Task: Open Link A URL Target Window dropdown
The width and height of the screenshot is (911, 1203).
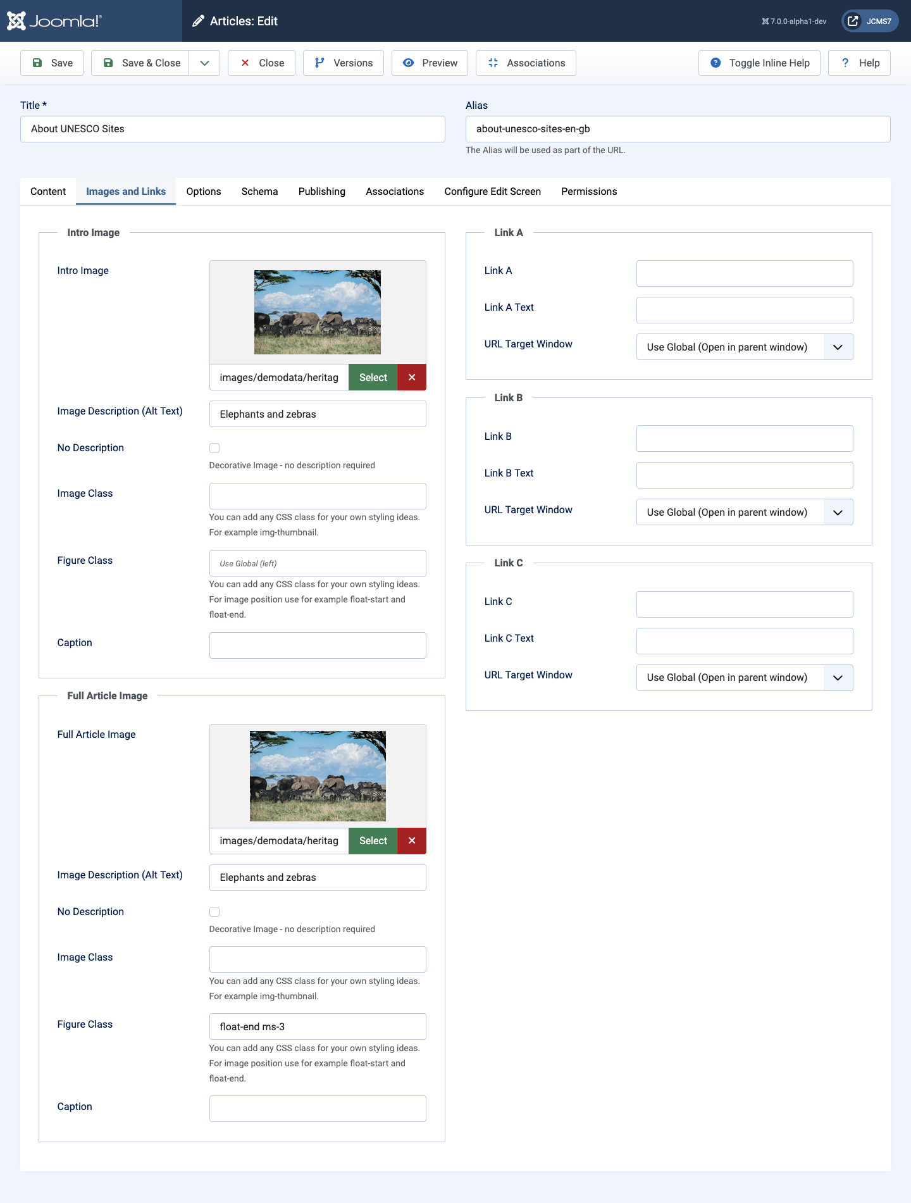Action: coord(745,347)
